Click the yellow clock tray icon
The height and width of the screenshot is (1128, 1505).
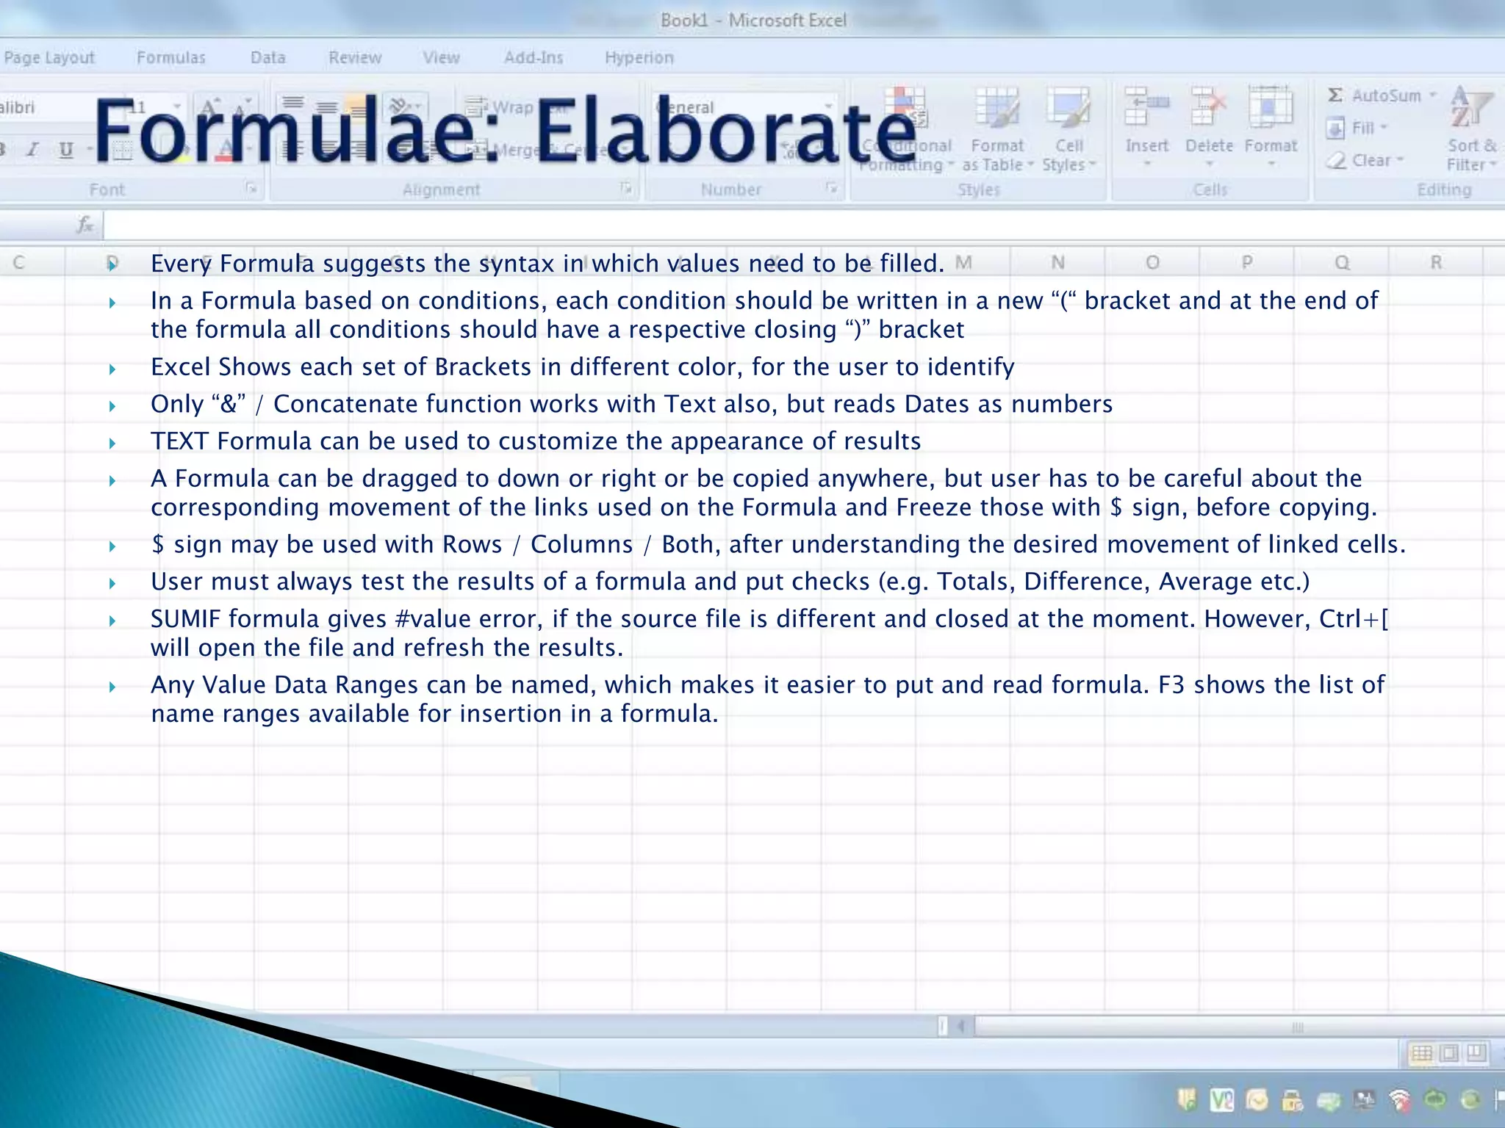1257,1100
